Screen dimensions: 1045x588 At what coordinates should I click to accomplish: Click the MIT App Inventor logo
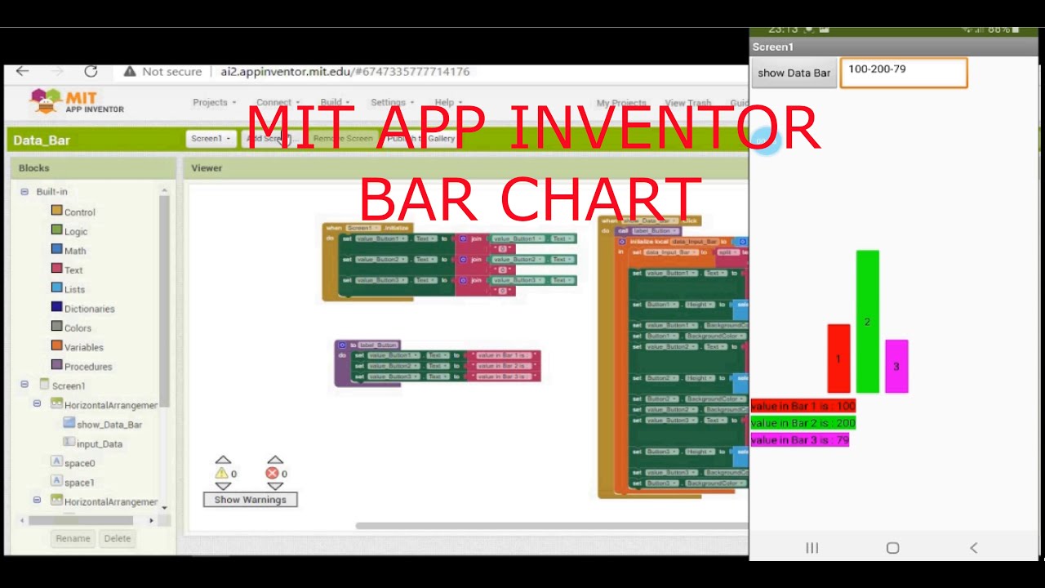[x=77, y=102]
